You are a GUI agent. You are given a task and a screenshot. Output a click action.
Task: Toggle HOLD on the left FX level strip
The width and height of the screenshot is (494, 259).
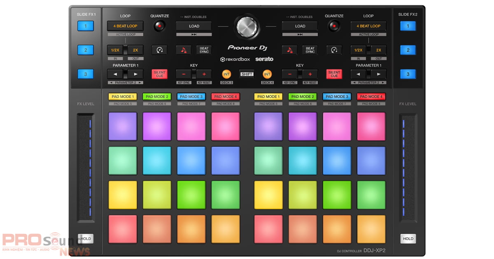[85, 238]
